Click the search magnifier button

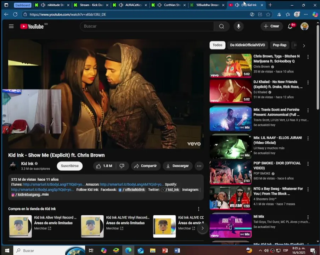[x=221, y=26]
